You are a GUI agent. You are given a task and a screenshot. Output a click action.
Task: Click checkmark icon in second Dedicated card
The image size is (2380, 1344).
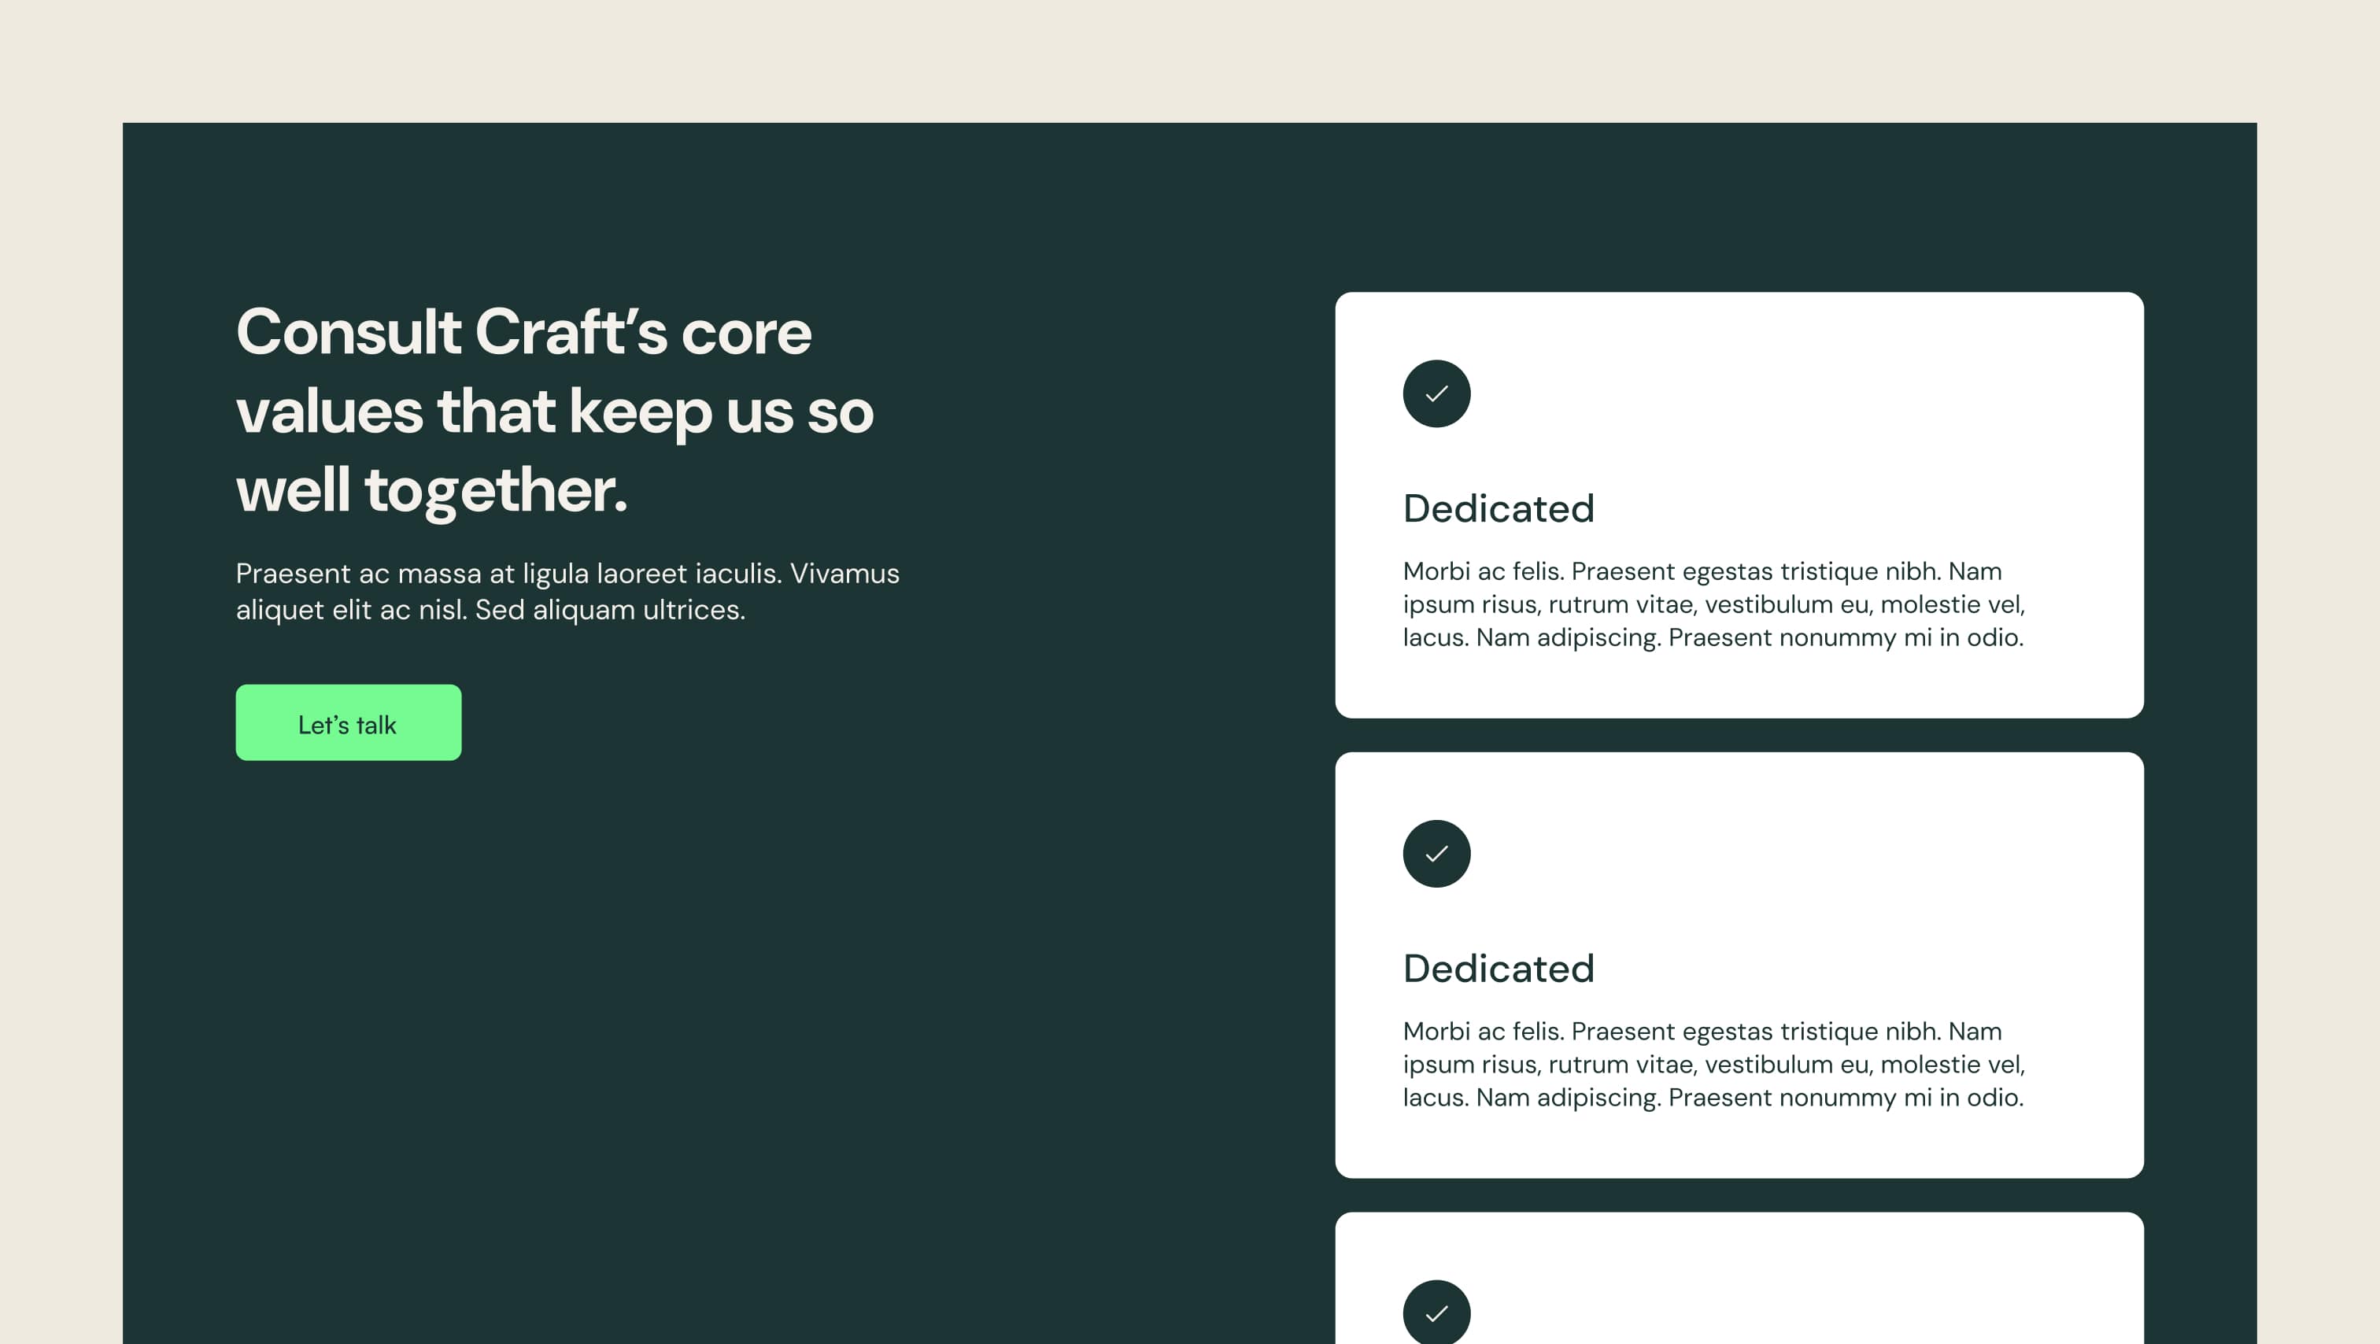tap(1436, 854)
